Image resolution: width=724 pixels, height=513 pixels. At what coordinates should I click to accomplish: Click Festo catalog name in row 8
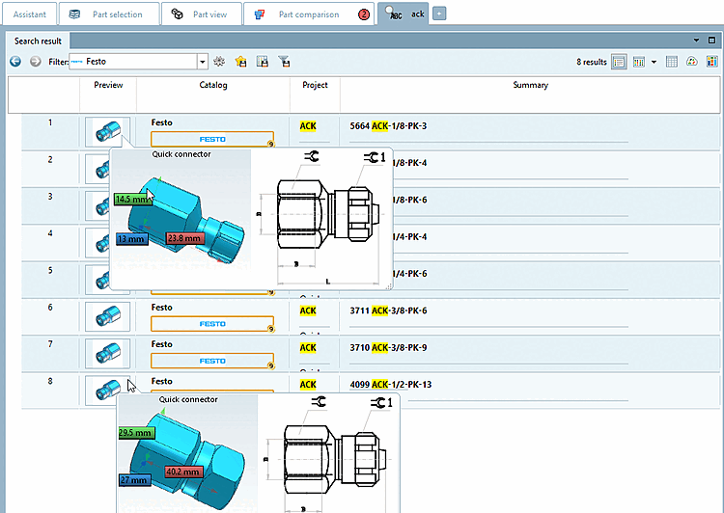point(161,381)
